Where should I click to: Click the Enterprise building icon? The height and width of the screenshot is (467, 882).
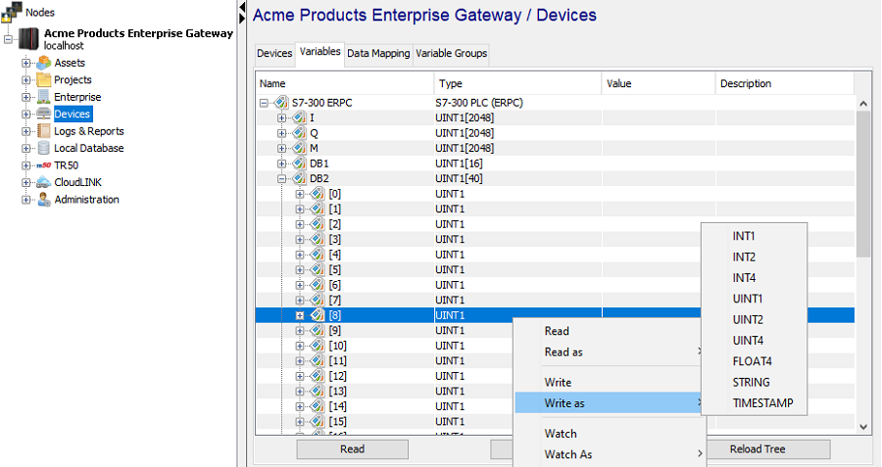pyautogui.click(x=44, y=97)
